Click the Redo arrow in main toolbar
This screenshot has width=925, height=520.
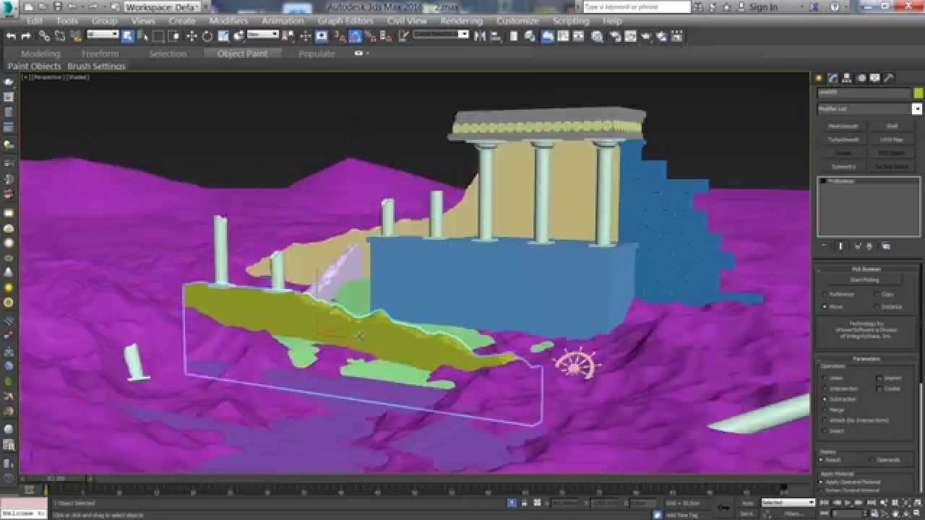(x=26, y=36)
